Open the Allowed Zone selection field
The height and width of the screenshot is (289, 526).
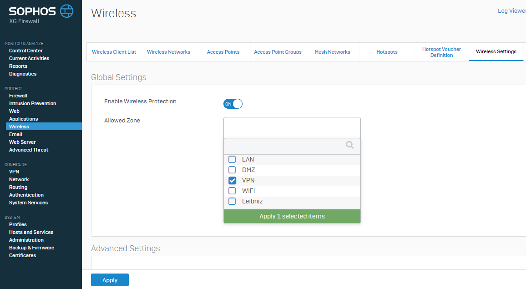pos(292,127)
